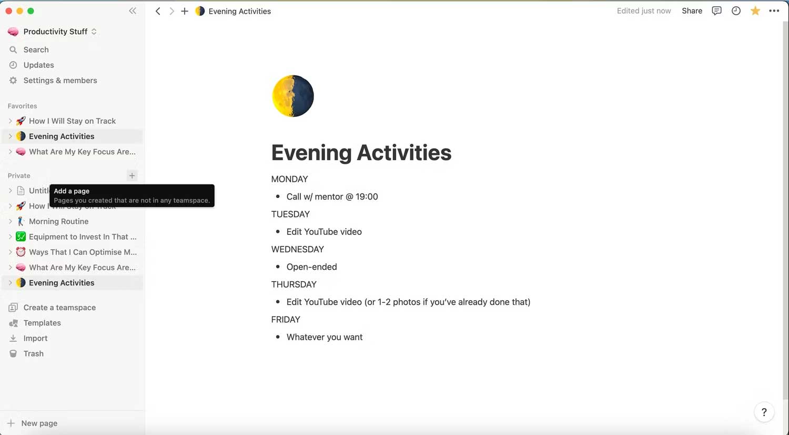
Task: Open Morning Routine page
Action: [59, 221]
